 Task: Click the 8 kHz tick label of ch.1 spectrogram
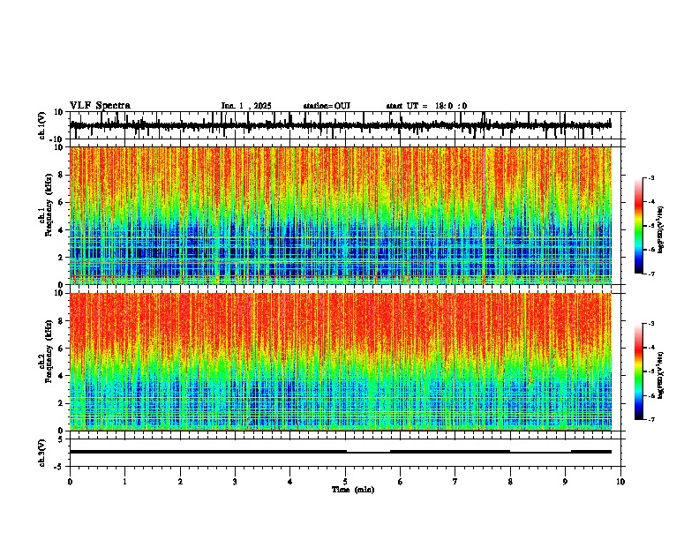[62, 175]
